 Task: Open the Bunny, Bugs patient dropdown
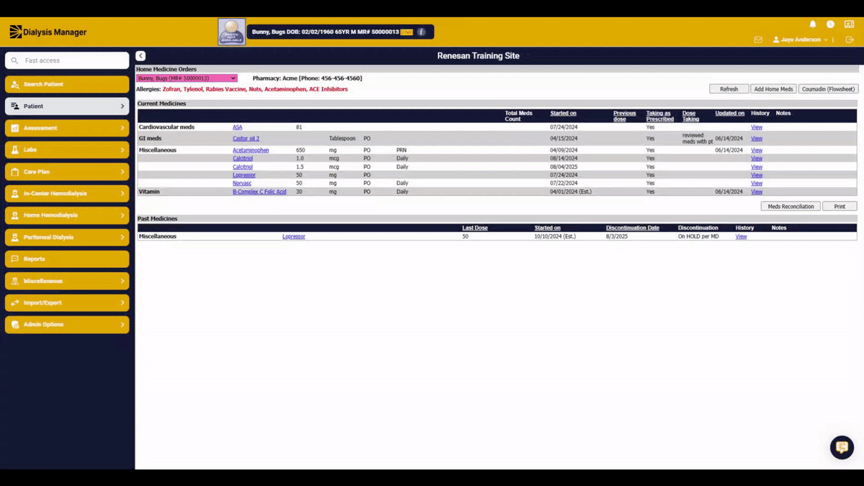click(186, 78)
